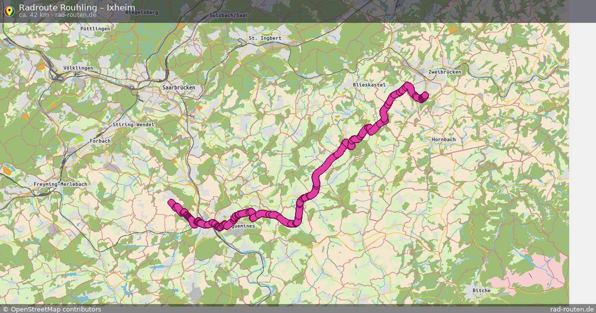Select the St. Ingbert label
The image size is (596, 313).
click(265, 38)
